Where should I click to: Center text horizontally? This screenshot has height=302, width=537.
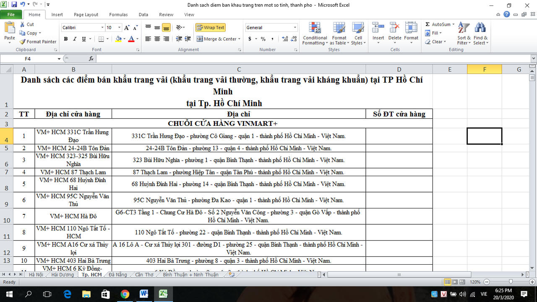click(157, 39)
